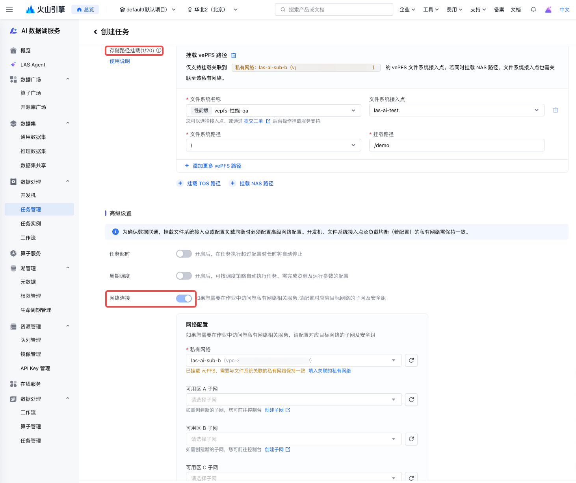Refresh the 可用区 A 子网 list
576x483 pixels.
tap(411, 400)
